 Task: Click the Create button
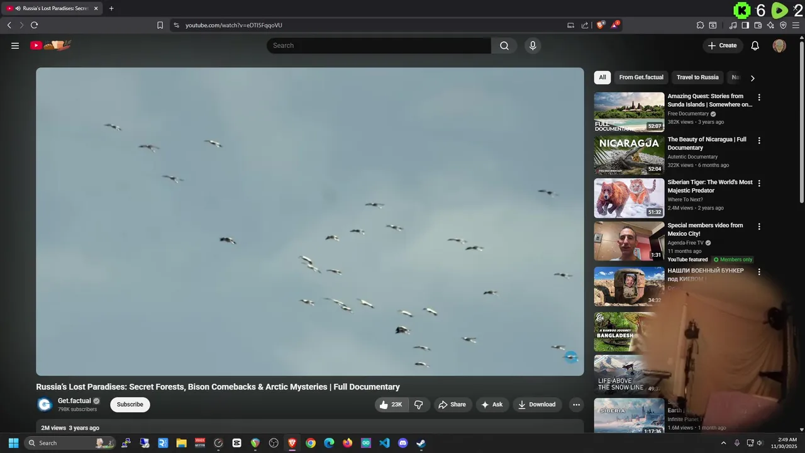(723, 45)
